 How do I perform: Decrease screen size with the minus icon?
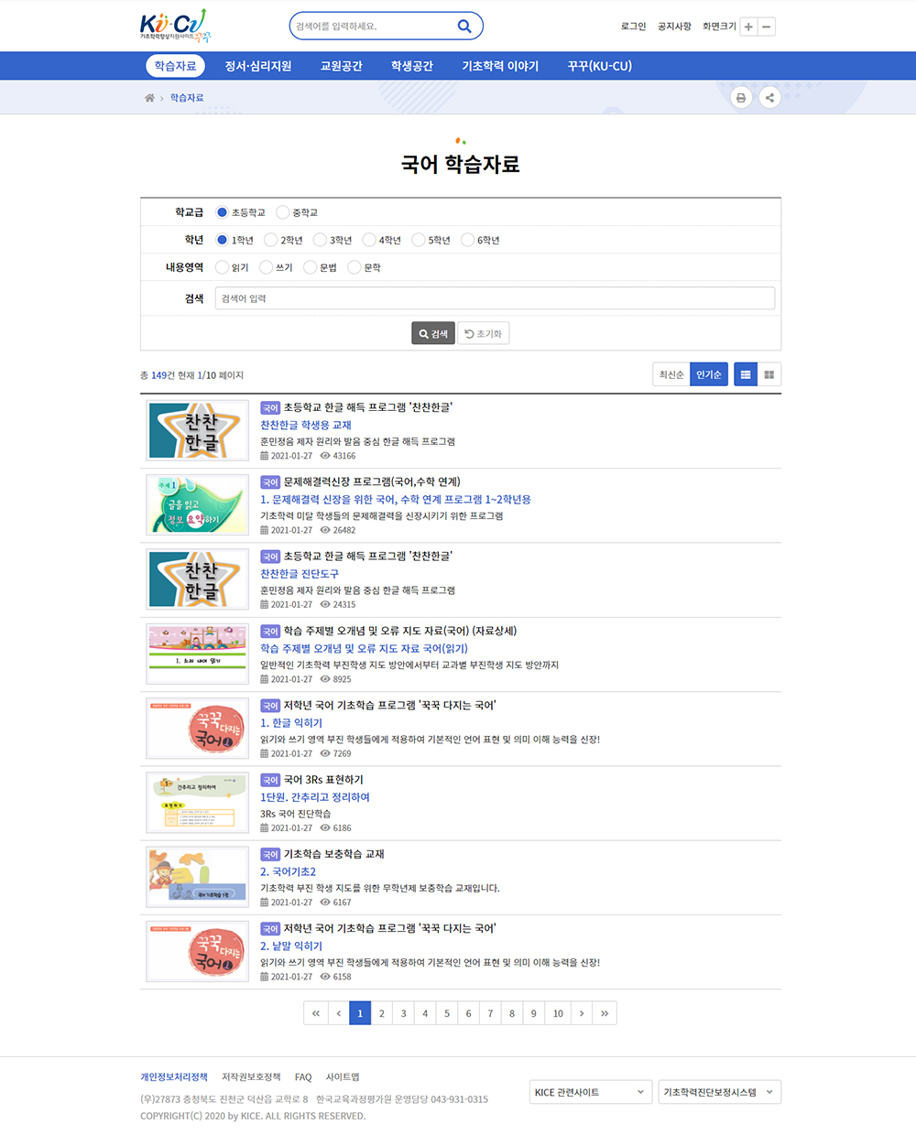point(767,27)
